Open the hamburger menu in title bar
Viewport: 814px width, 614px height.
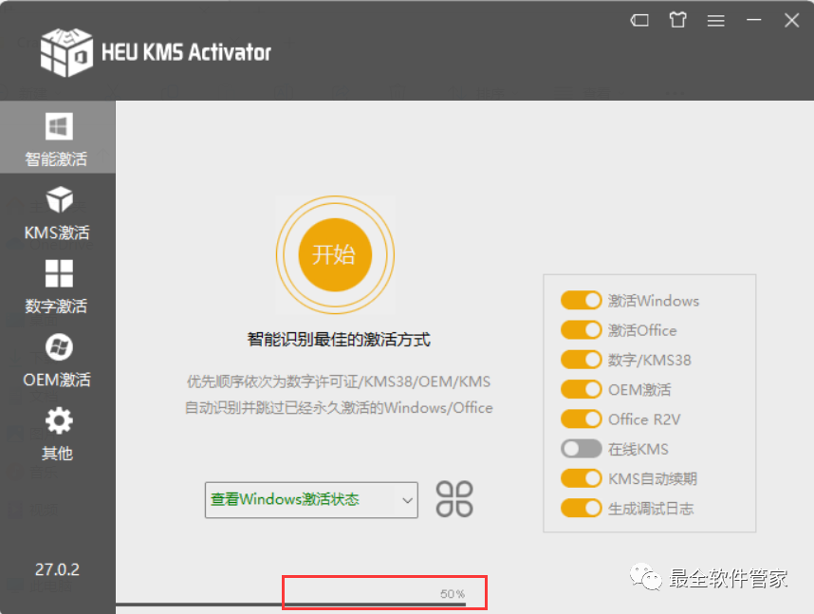pos(716,20)
